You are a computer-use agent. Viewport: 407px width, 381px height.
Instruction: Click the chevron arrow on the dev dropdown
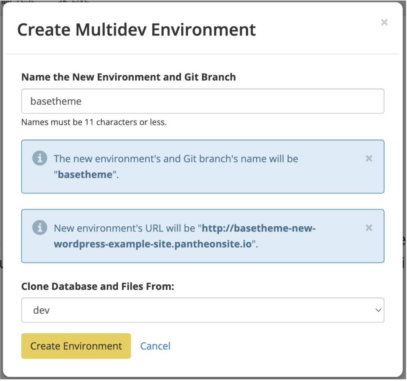(x=378, y=310)
